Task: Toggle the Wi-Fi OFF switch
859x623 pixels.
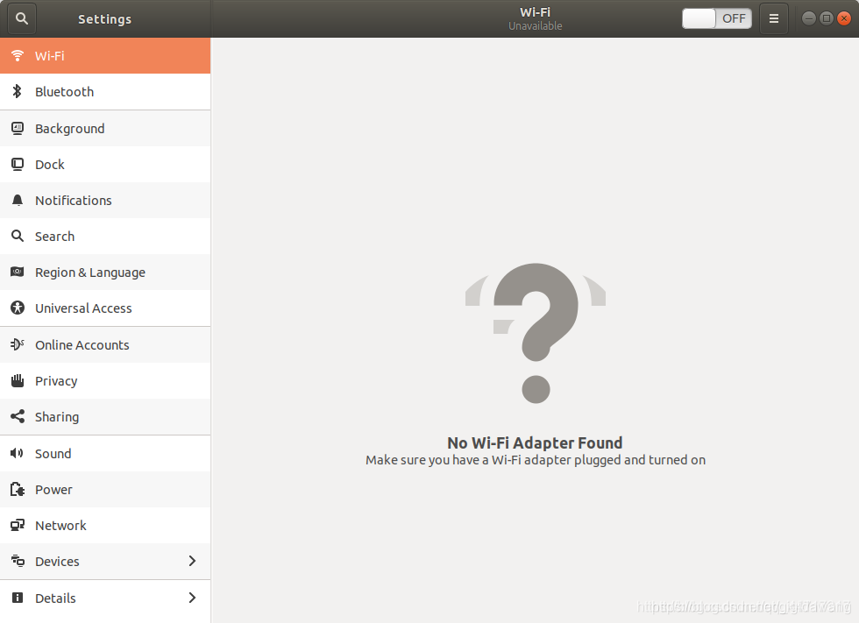Action: tap(717, 18)
